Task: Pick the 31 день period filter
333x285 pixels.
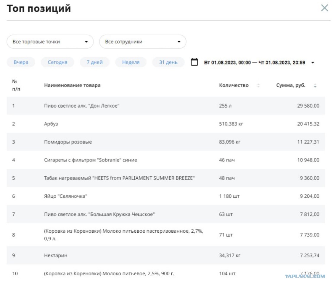Action: click(168, 62)
